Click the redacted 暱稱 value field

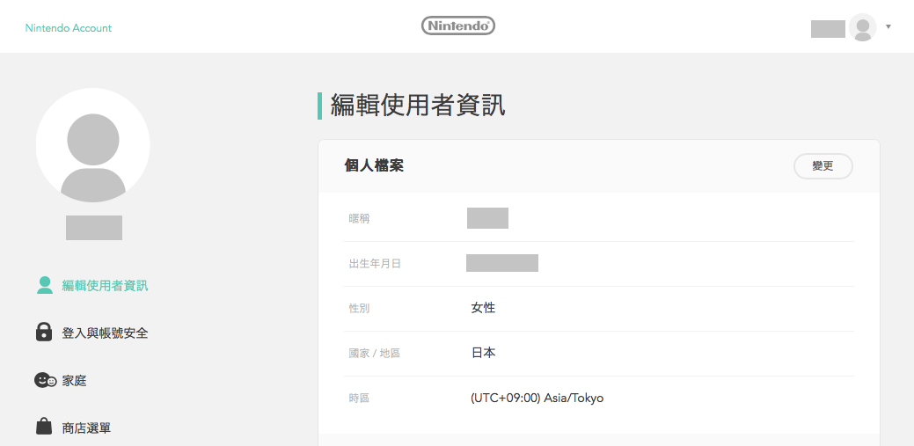(487, 218)
